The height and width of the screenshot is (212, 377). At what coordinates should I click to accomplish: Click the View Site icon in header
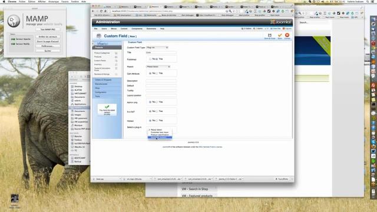[272, 29]
